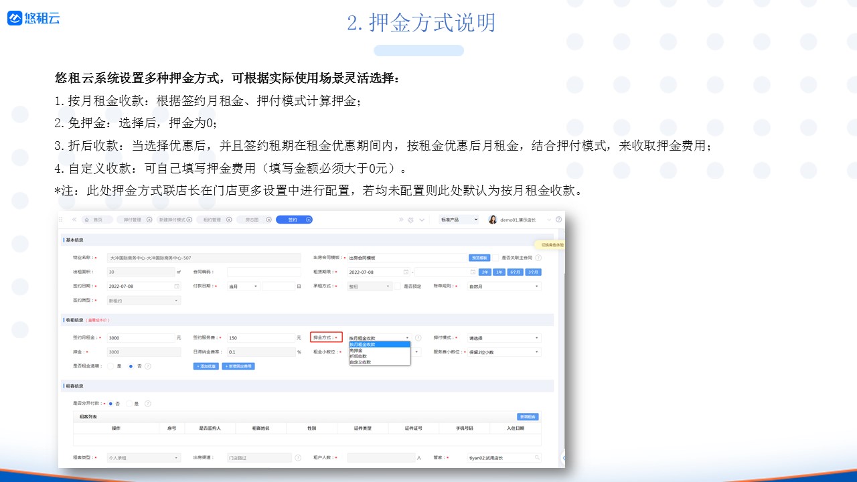Click the 签约服务费 input with 150
Viewport: 857px width, 482px height.
(261, 338)
